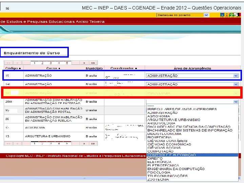Click previous page arrow in top pagination
Viewport: 244px width, 183px height.
(x=17, y=63)
